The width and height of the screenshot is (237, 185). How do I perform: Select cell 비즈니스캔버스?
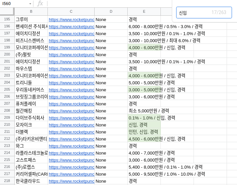point(31,40)
